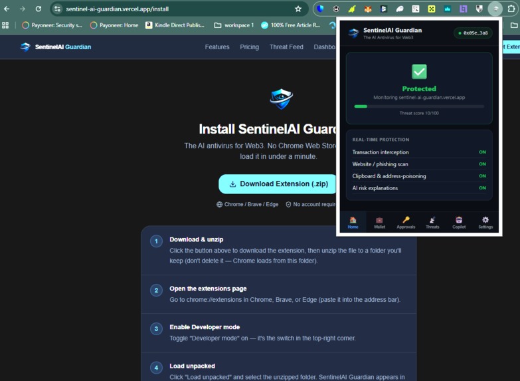This screenshot has height=381, width=520.
Task: Open 100% Free Article bookmark
Action: point(290,25)
